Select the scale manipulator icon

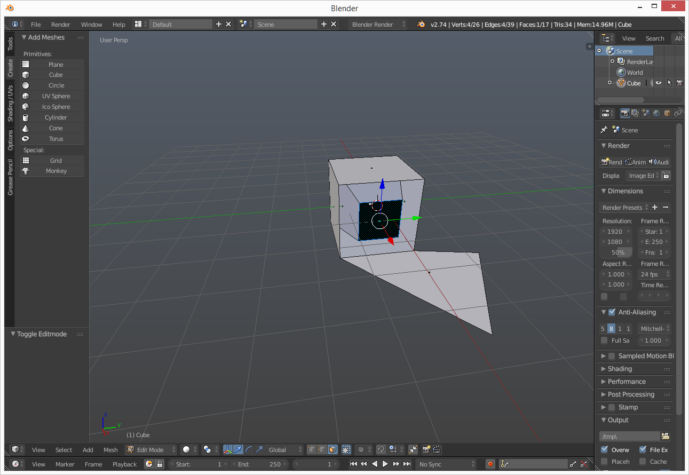[x=259, y=449]
